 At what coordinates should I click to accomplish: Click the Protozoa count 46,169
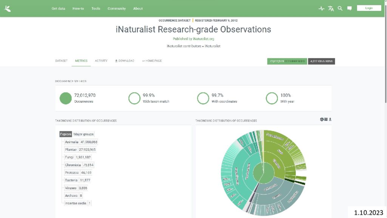click(x=86, y=173)
